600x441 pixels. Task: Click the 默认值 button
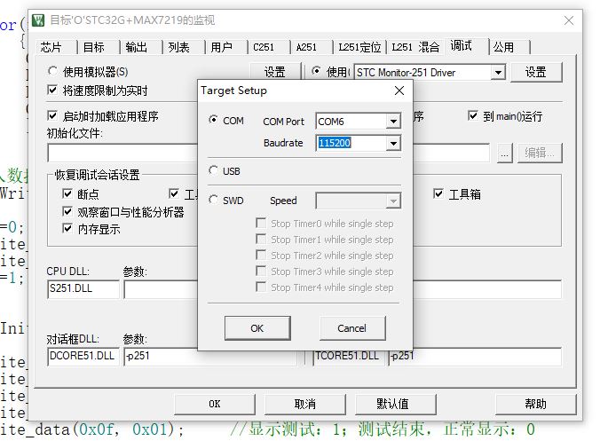[396, 404]
